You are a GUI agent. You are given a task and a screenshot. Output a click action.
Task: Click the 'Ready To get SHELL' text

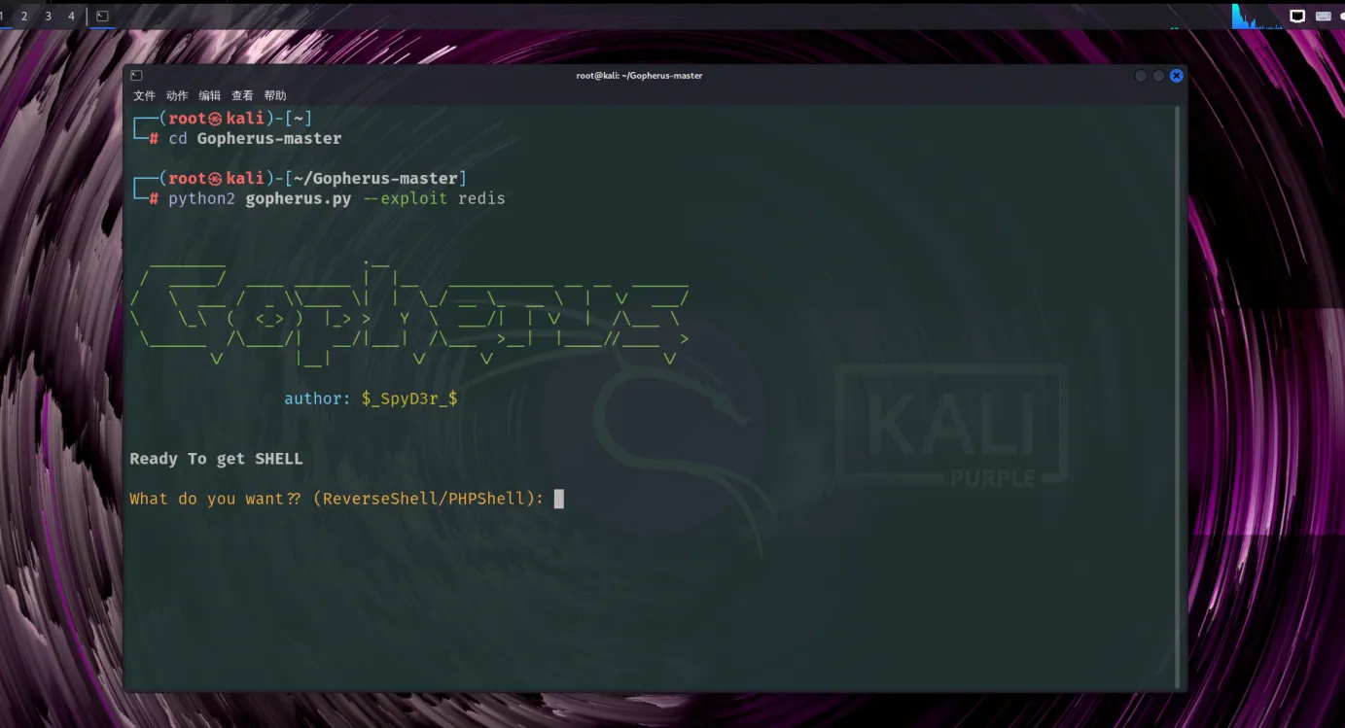[x=216, y=459]
